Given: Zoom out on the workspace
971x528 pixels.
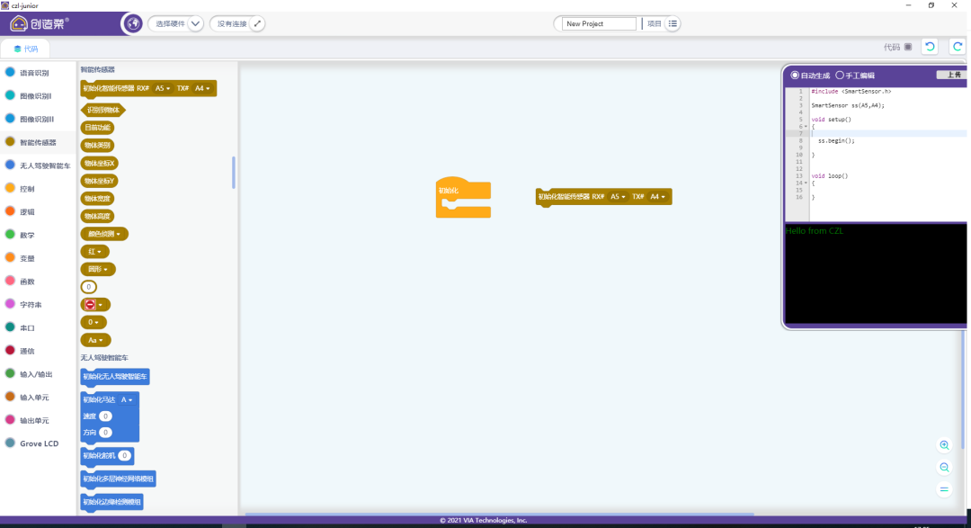Looking at the screenshot, I should (944, 468).
